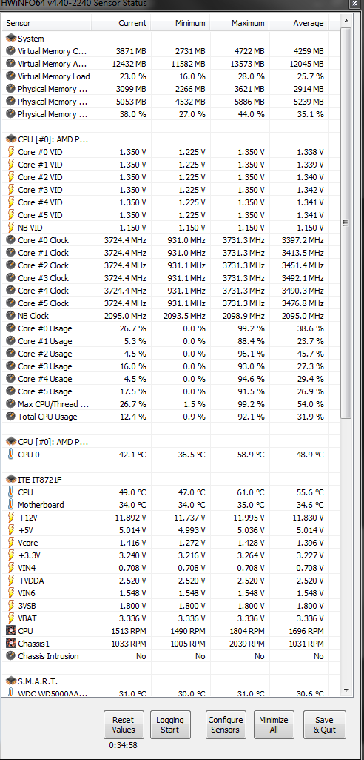Click the thermometer icon beside CPU 0

10,455
